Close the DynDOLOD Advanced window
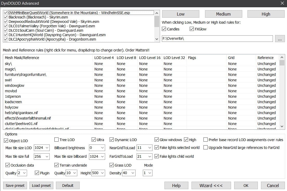The height and width of the screenshot is (191, 287). coord(282,3)
